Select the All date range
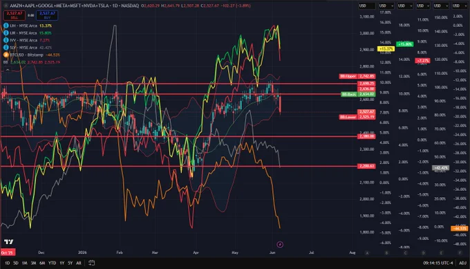Screen dimensions: 470x269 click(x=79, y=263)
